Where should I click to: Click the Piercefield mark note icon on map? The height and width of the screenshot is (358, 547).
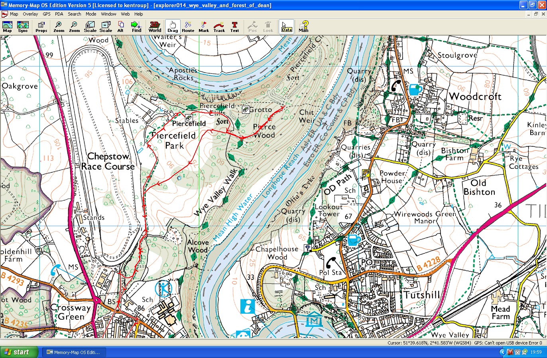(x=189, y=118)
